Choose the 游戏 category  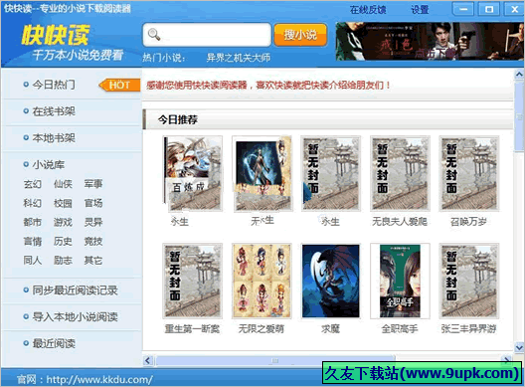click(63, 222)
